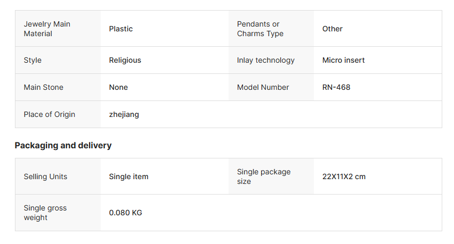454x244 pixels.
Task: Click the Jewelry Main Material label
Action: [47, 29]
